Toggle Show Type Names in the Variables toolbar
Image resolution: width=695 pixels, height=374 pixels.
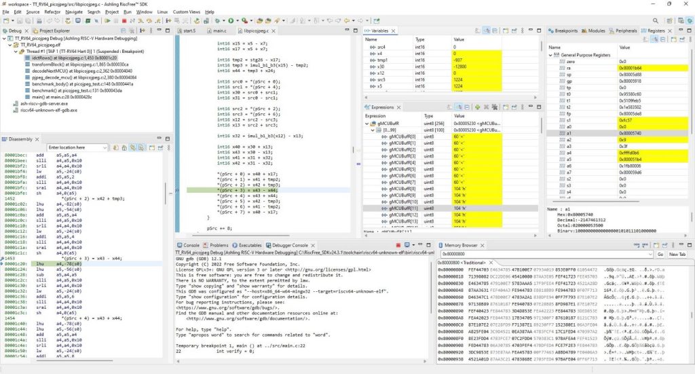point(477,31)
